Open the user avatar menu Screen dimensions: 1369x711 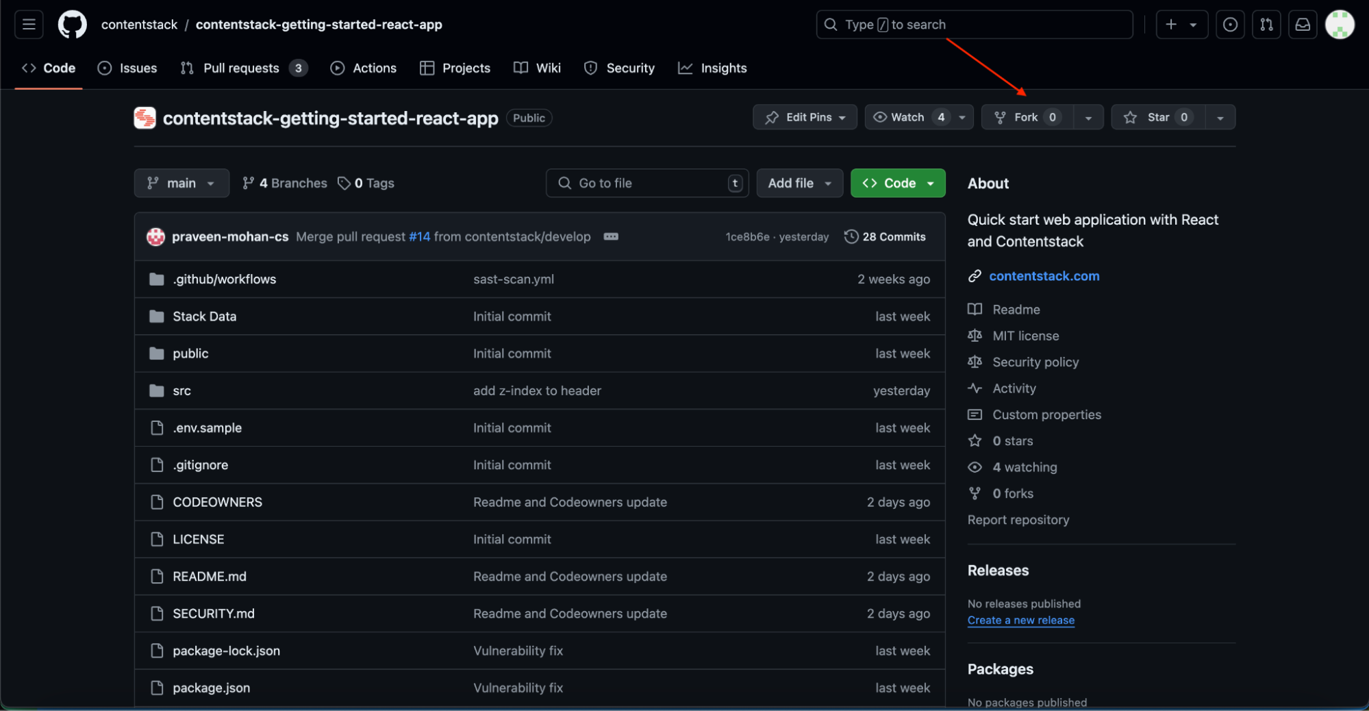point(1340,25)
